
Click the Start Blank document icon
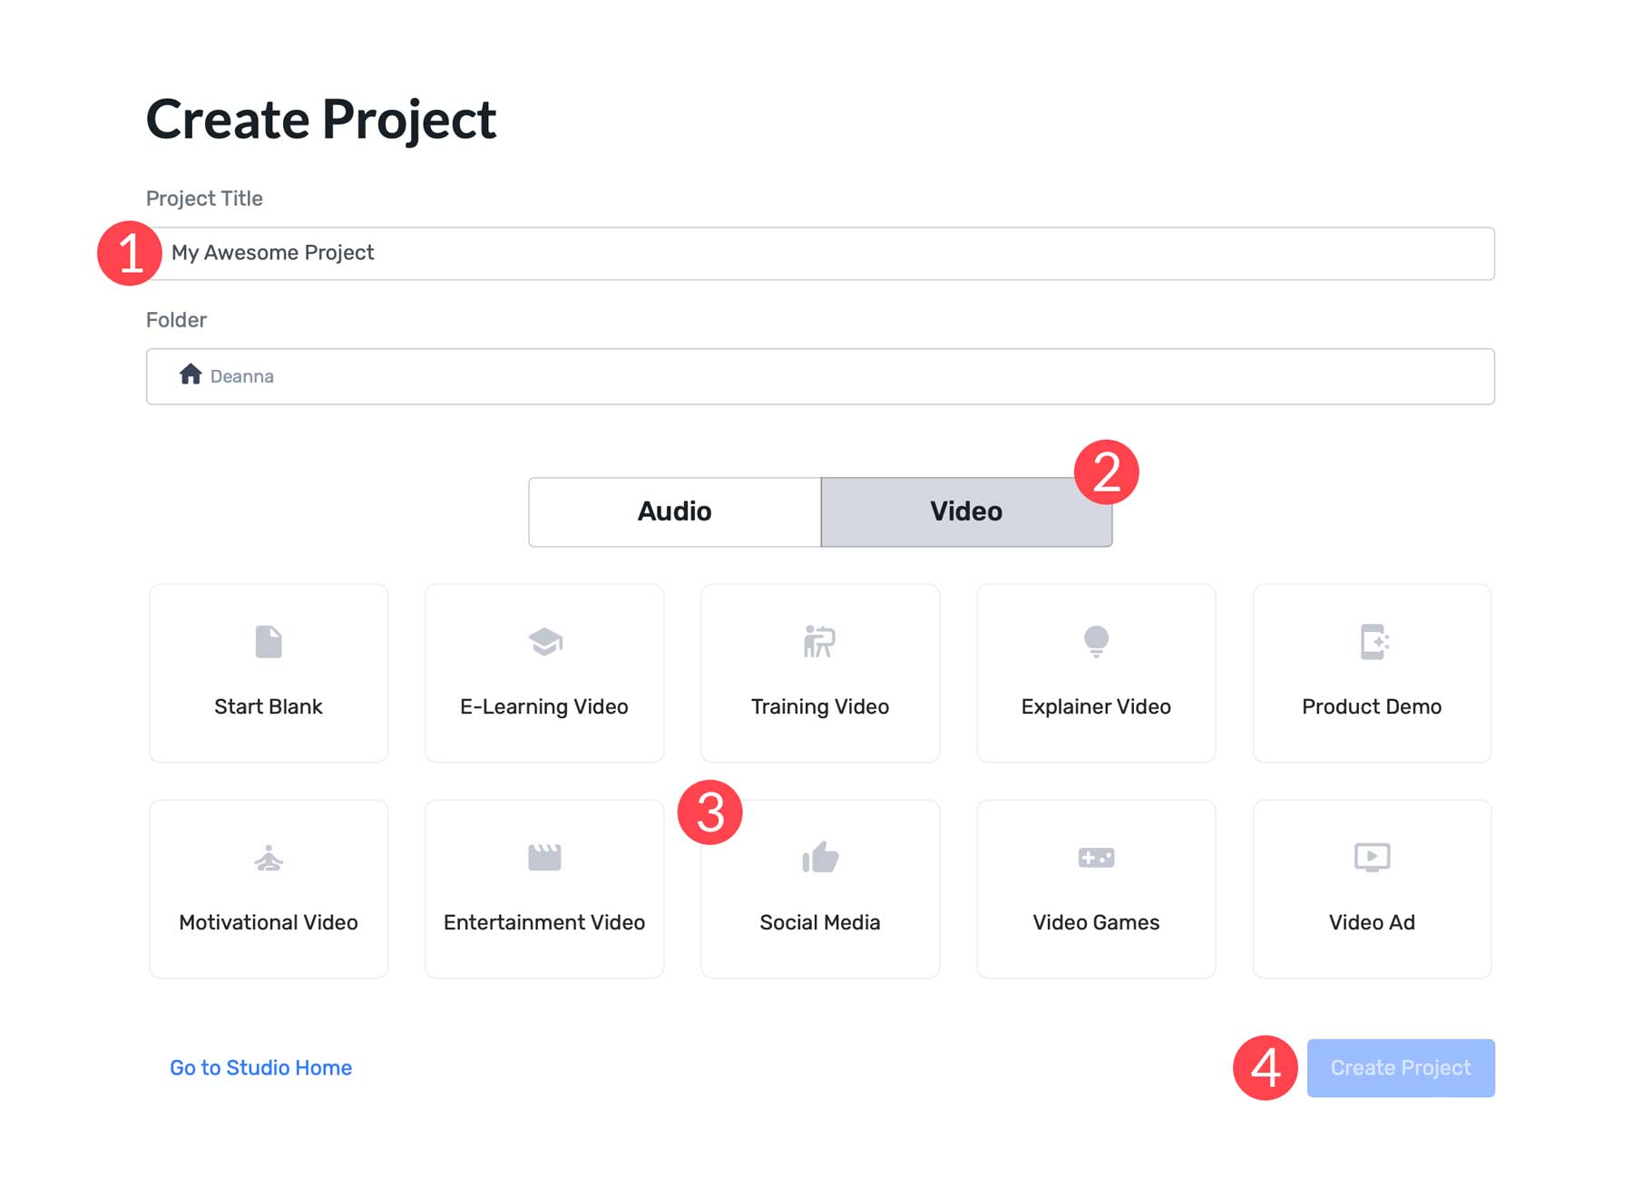point(268,641)
